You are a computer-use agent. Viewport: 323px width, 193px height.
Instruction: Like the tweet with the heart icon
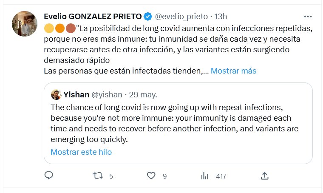coord(151,176)
